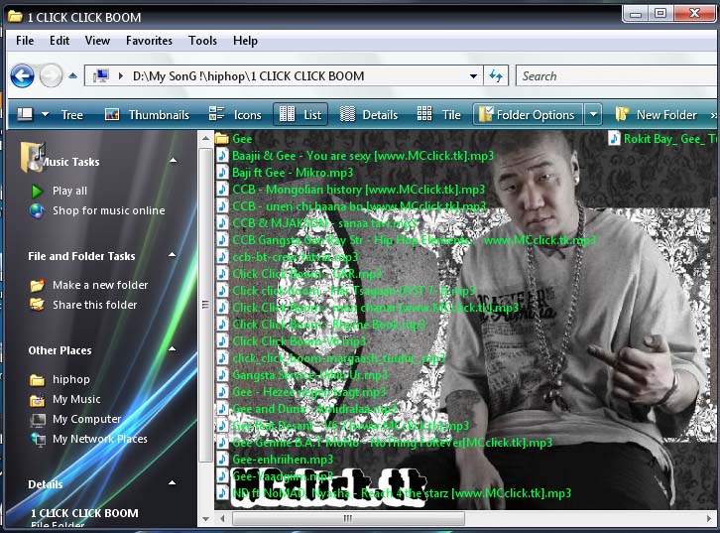Open My Computer from Other Places

tap(87, 419)
